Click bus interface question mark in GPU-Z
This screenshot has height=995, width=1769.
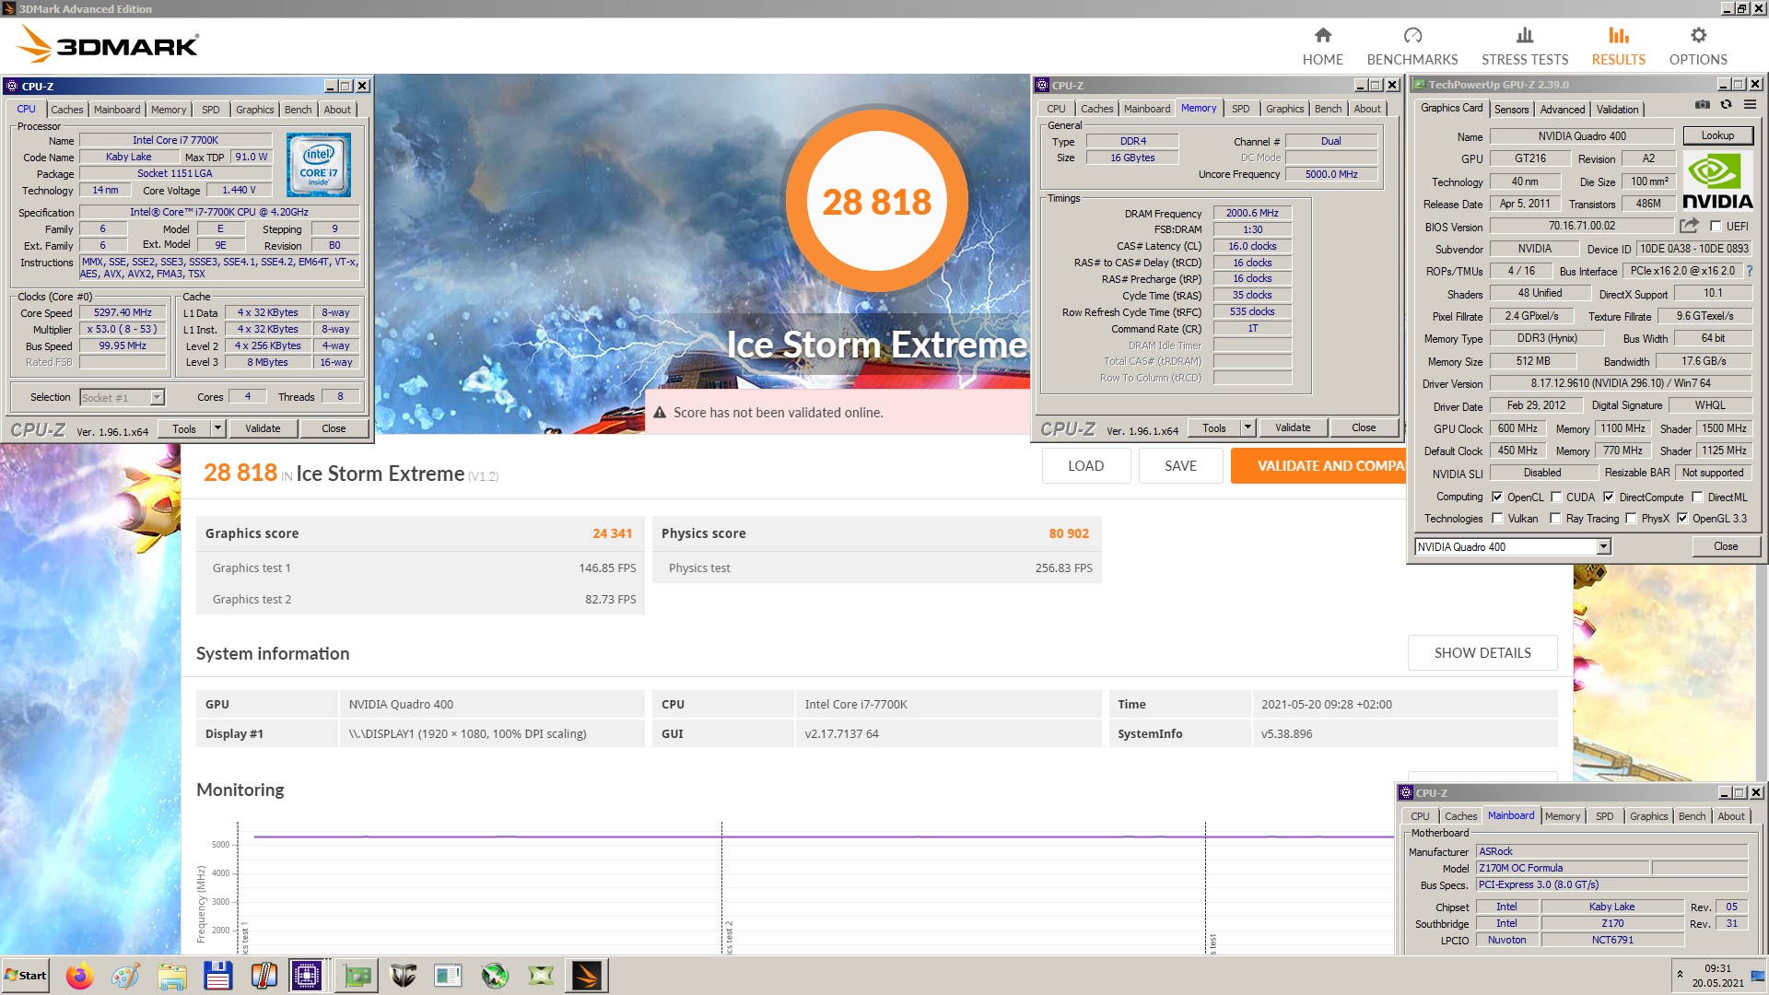coord(1749,271)
